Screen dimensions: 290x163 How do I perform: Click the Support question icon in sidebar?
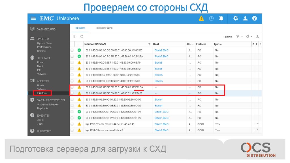point(32,131)
